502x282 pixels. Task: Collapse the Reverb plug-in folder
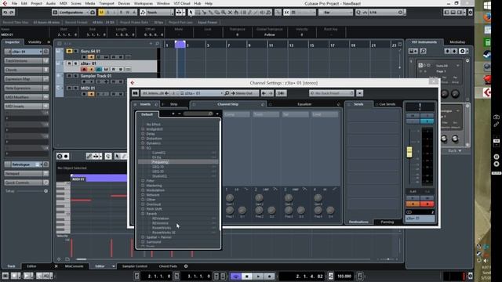coord(143,214)
